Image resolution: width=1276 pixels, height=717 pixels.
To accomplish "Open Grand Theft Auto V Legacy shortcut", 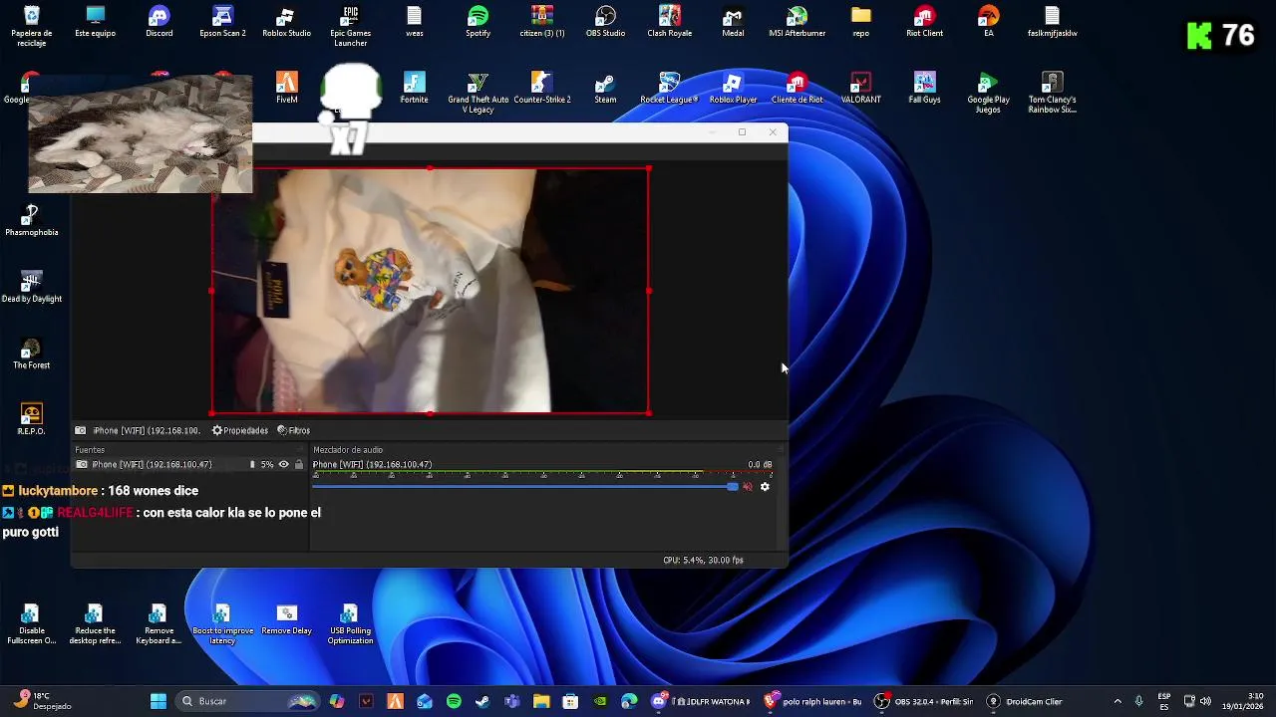I will point(478,93).
